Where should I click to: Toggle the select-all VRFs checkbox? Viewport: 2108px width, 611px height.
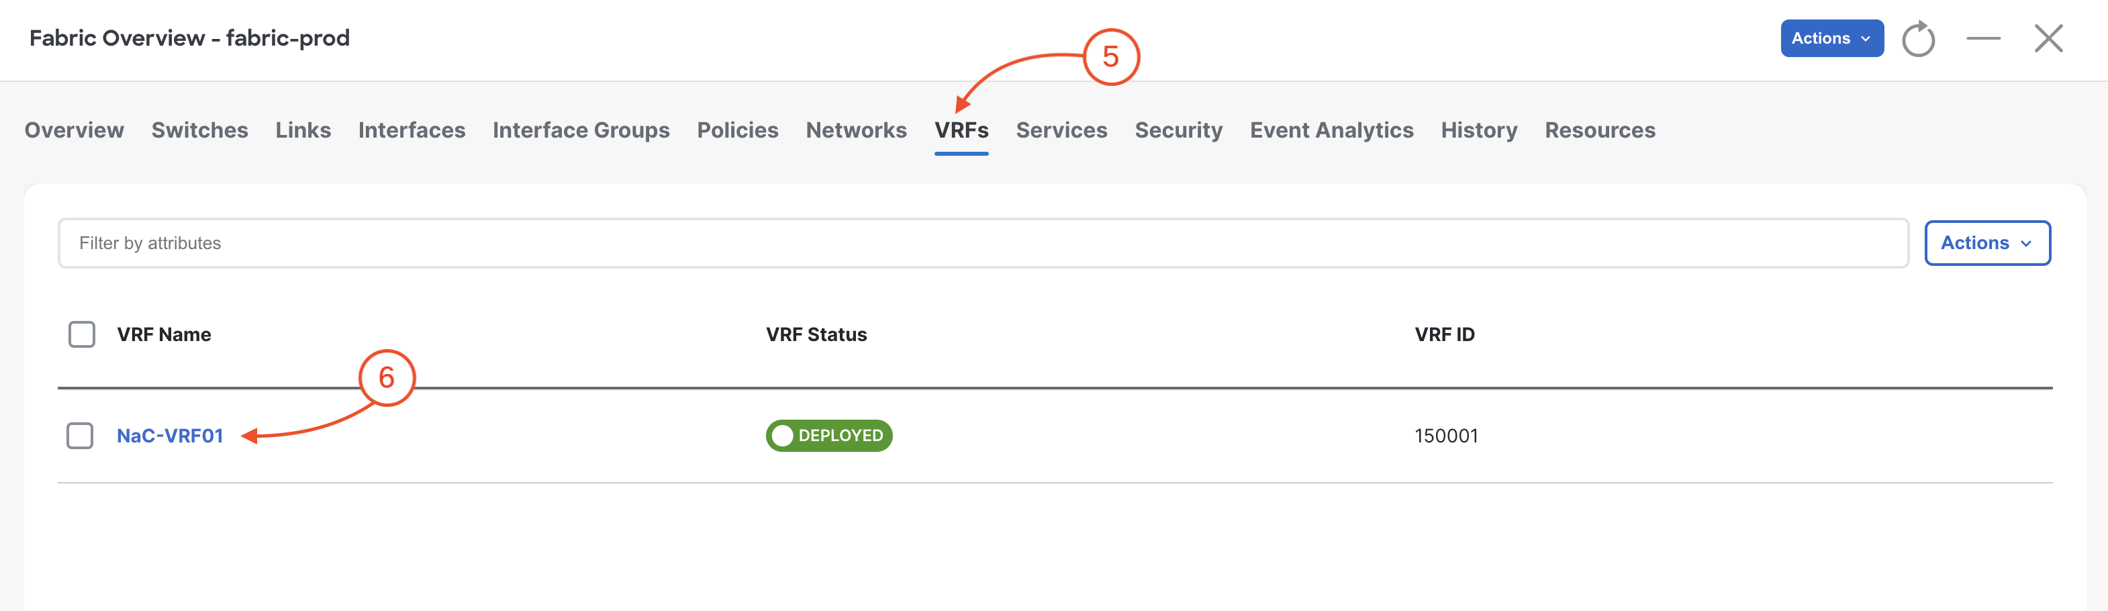pyautogui.click(x=82, y=334)
